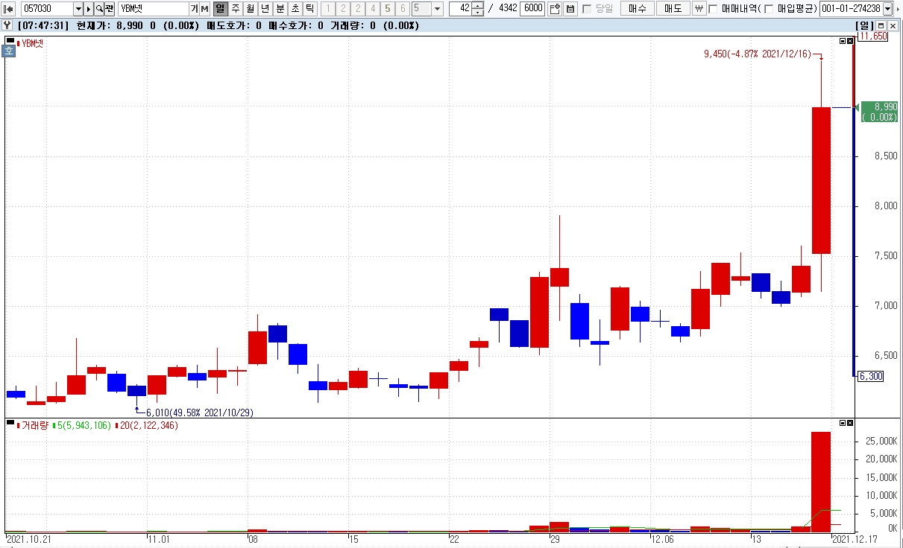Enable the 매매내역 checkbox

[x=713, y=9]
